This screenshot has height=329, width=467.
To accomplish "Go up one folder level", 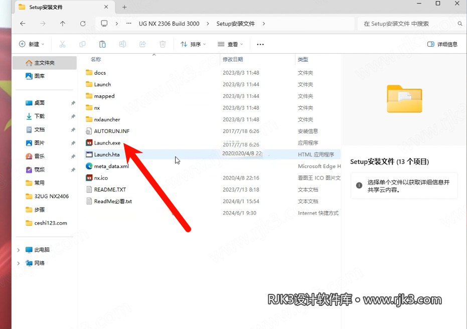I will pyautogui.click(x=63, y=24).
